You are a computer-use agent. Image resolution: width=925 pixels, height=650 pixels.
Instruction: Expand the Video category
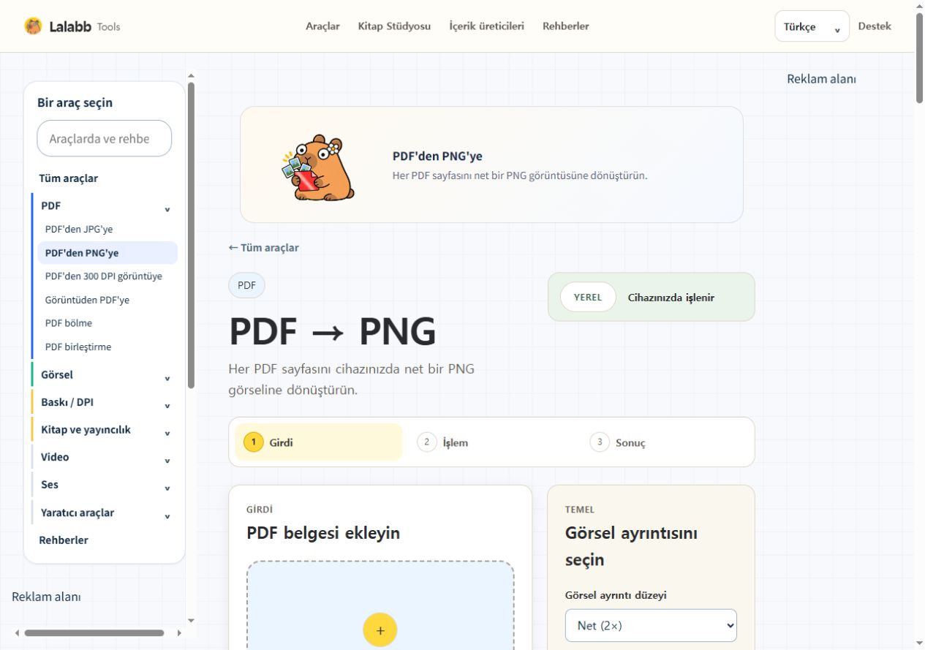click(105, 458)
